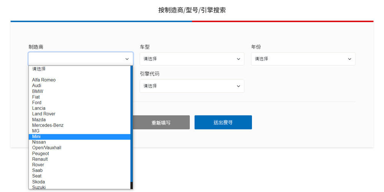Select Peugeot from the list
This screenshot has height=192, width=384.
click(x=79, y=154)
